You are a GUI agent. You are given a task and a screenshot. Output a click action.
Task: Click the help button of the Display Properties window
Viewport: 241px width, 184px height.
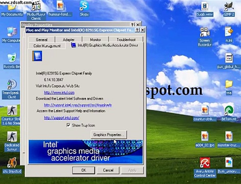click(132, 25)
